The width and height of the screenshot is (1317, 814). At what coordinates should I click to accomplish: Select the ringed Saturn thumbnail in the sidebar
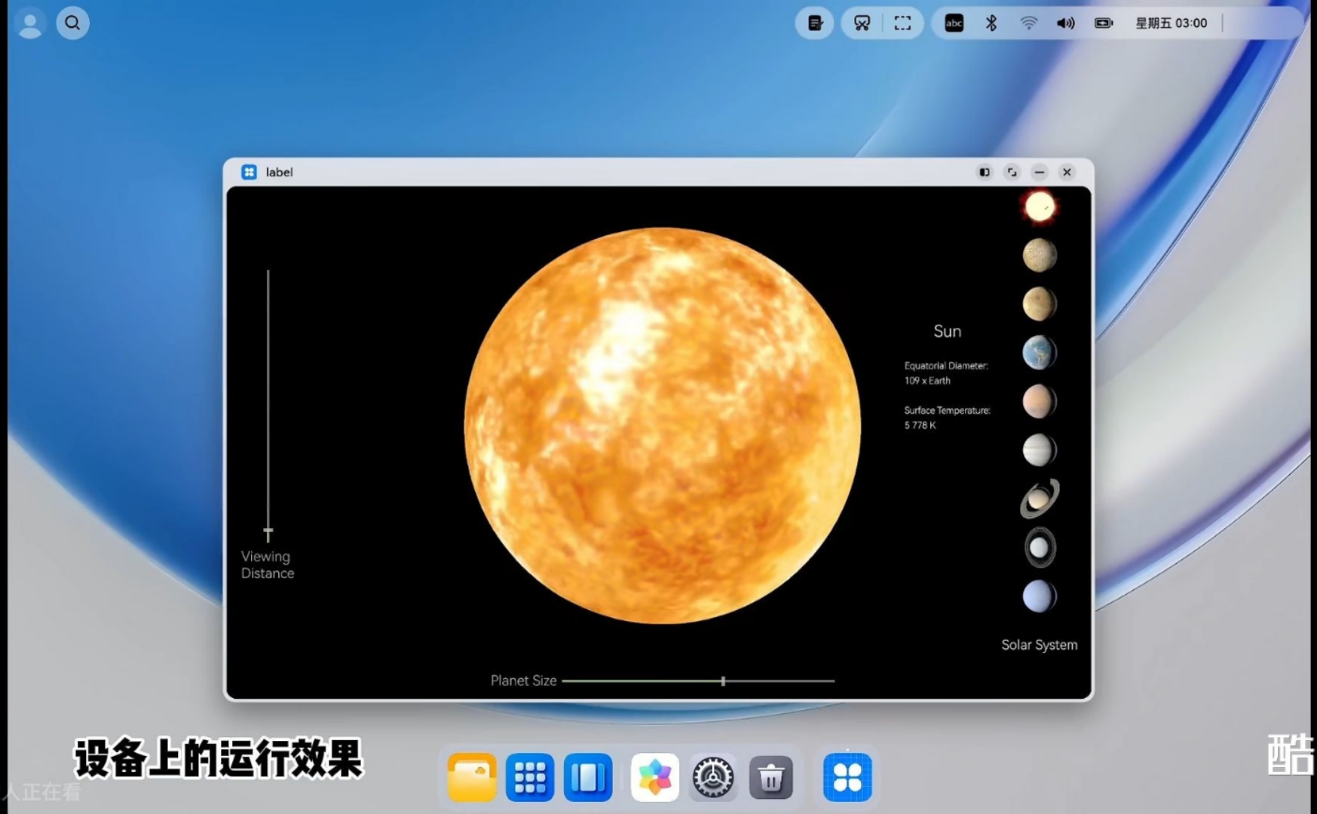(1039, 497)
